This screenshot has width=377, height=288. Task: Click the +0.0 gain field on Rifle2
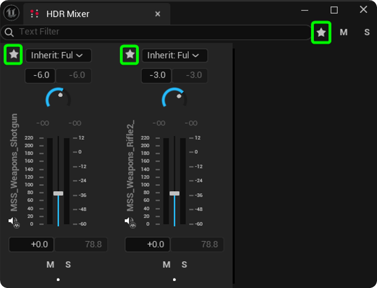(147, 244)
